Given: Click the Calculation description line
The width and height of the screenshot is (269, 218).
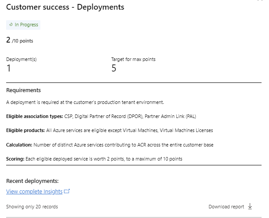Looking at the screenshot, I should click(110, 145).
